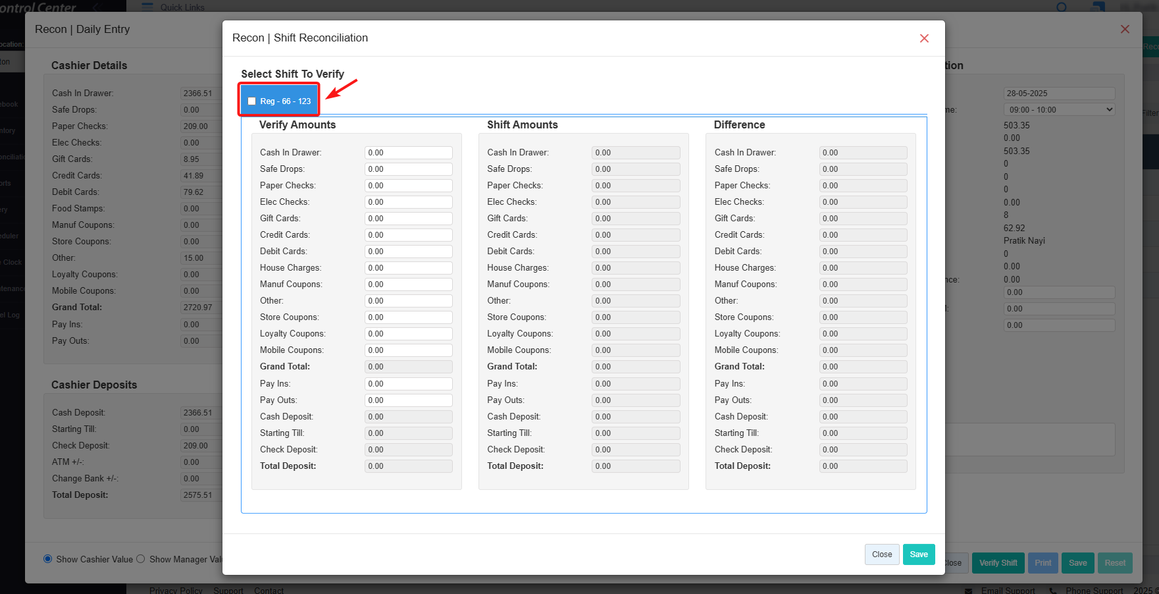Click the Cashier Details Debit Cards value 79.62

[x=201, y=192]
